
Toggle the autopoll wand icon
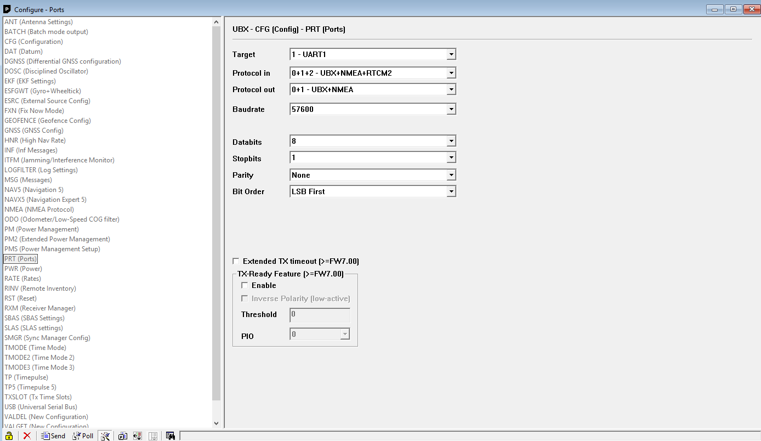click(x=106, y=436)
